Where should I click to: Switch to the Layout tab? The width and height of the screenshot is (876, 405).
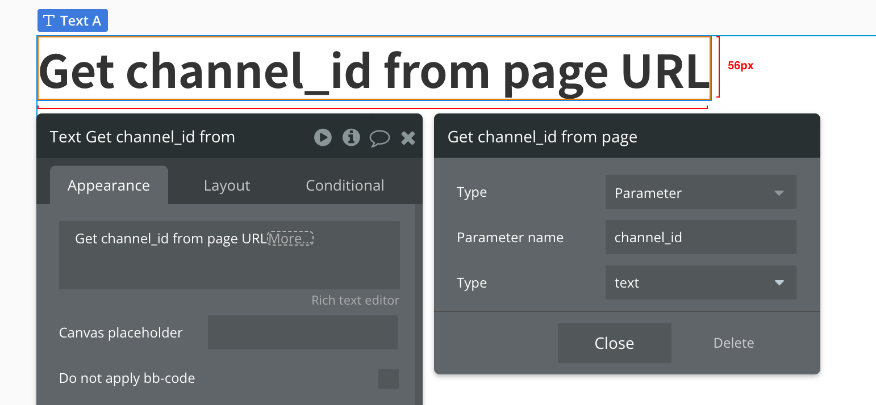[227, 185]
